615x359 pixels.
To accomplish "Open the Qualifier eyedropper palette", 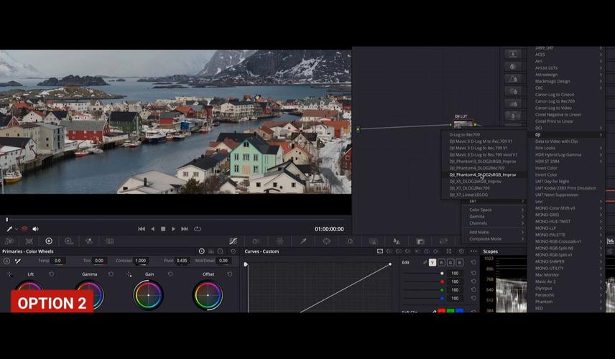I will point(303,241).
